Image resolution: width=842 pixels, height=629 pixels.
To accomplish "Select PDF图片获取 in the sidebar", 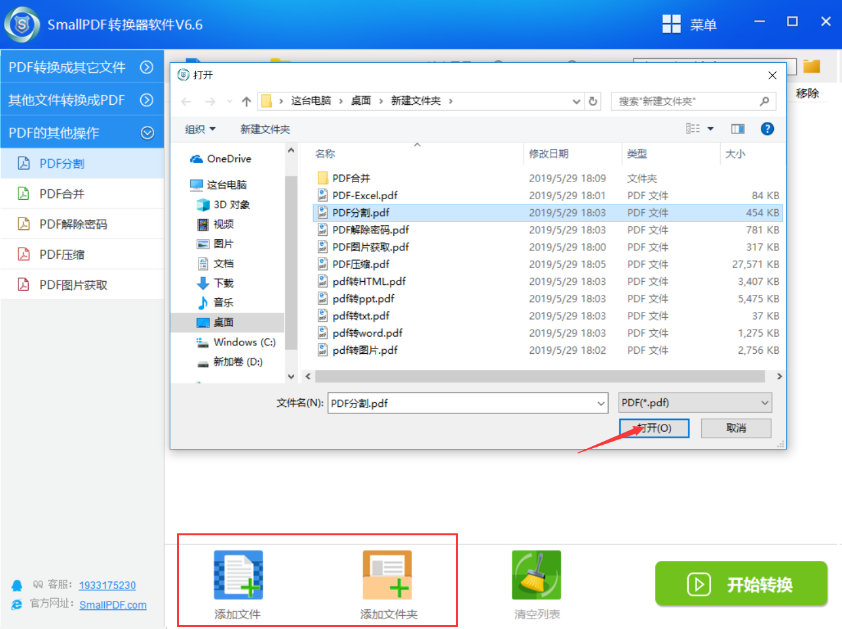I will (x=82, y=284).
